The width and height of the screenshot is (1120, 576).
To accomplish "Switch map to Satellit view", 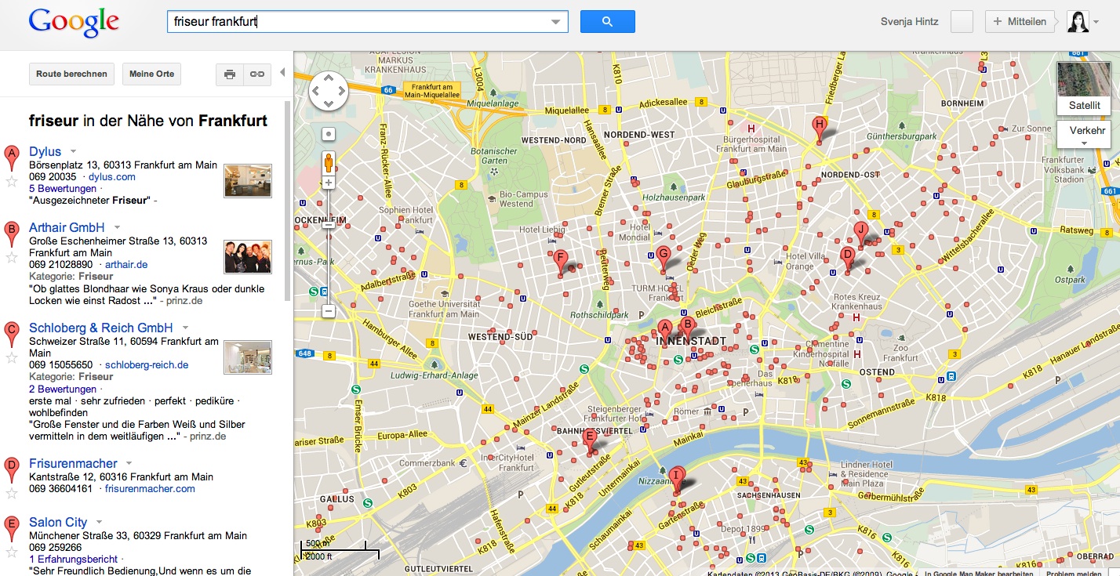I will point(1084,89).
